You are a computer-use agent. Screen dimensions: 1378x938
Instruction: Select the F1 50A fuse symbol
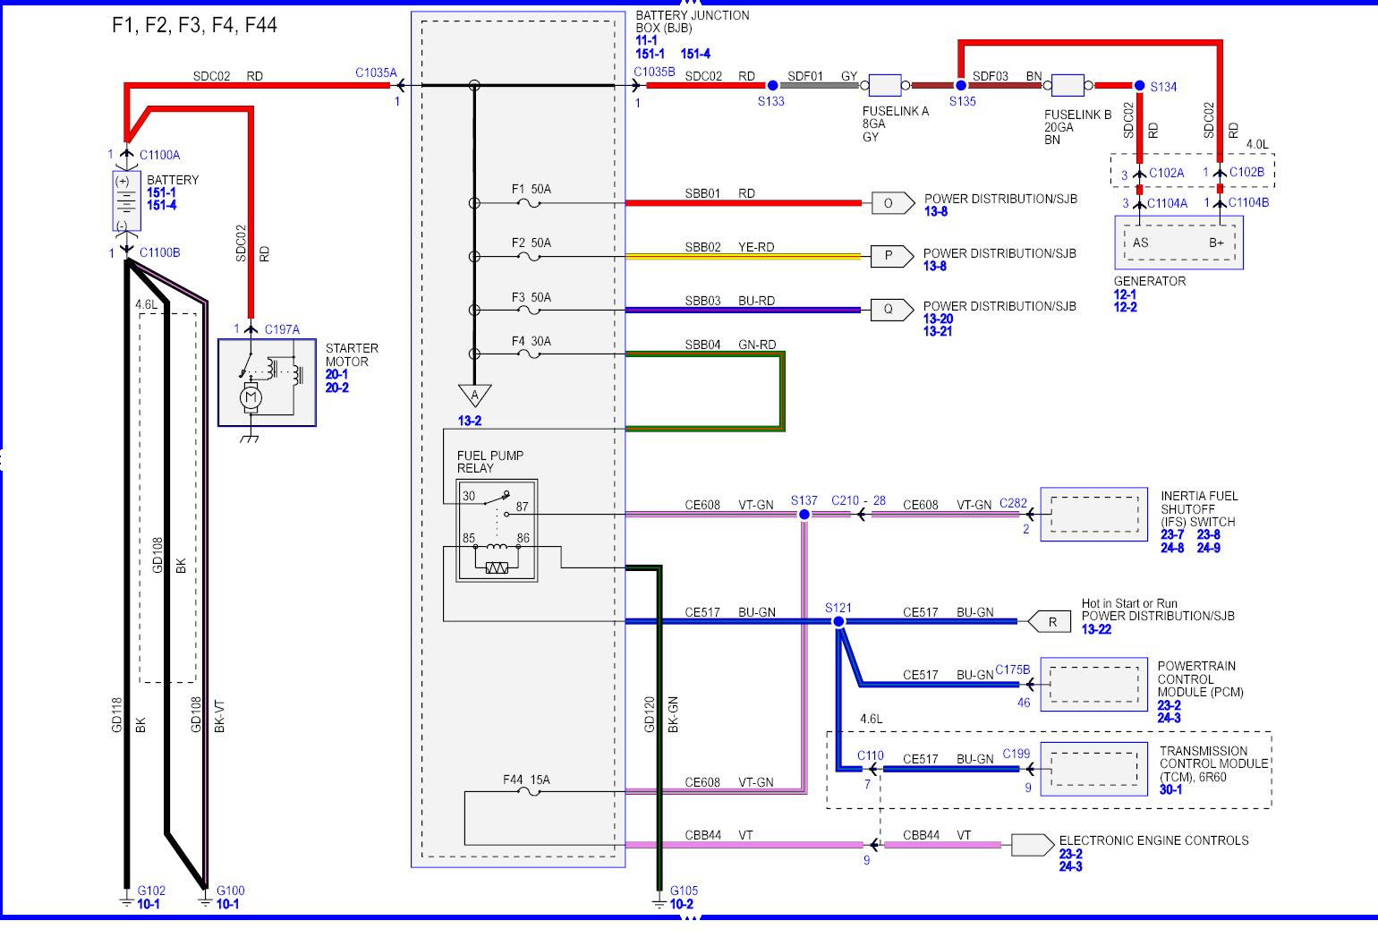[x=530, y=203]
